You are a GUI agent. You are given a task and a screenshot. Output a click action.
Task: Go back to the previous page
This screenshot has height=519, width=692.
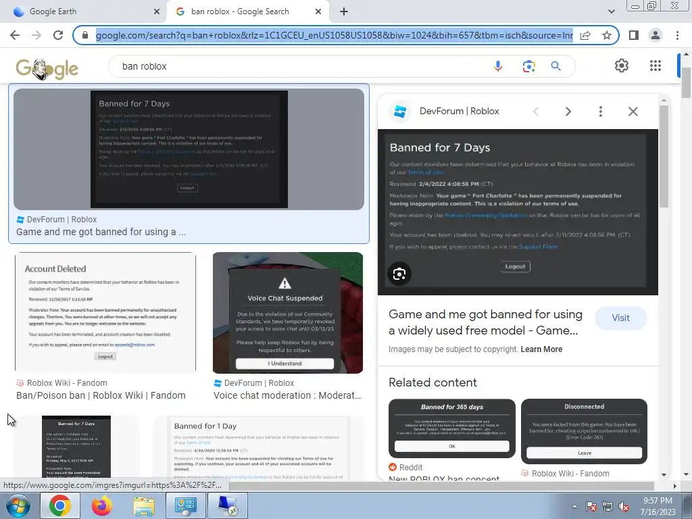point(15,35)
